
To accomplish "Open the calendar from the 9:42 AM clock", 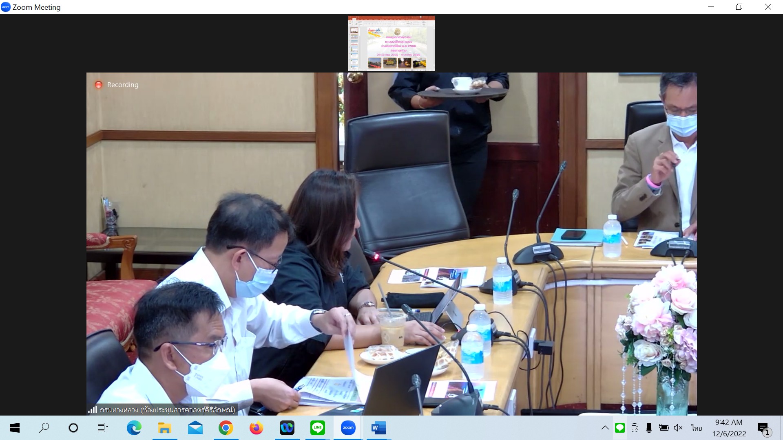I will pos(729,428).
